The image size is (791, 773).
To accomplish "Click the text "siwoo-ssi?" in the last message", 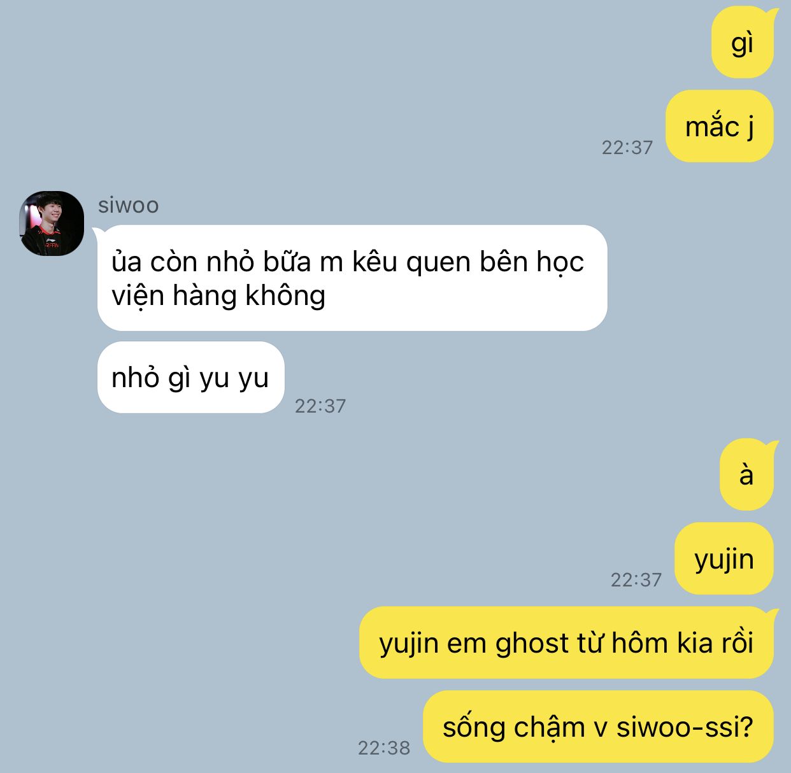I will click(x=685, y=727).
